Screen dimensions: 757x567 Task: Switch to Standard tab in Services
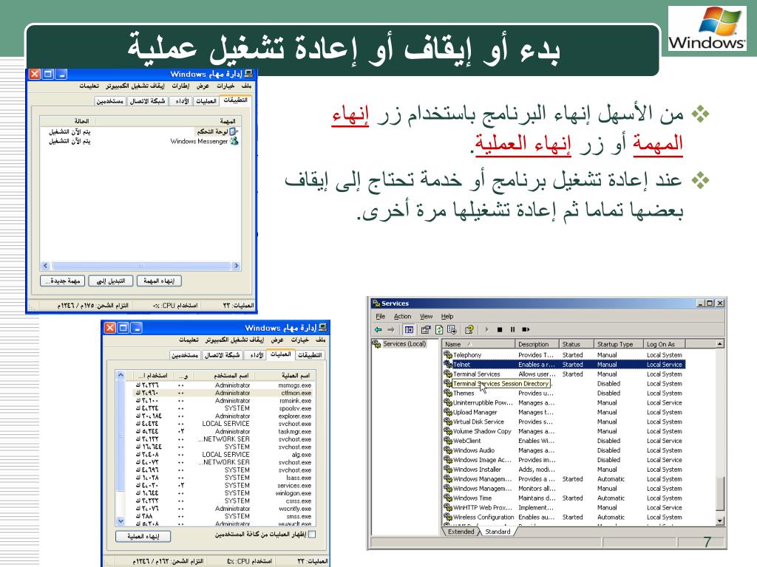point(498,532)
